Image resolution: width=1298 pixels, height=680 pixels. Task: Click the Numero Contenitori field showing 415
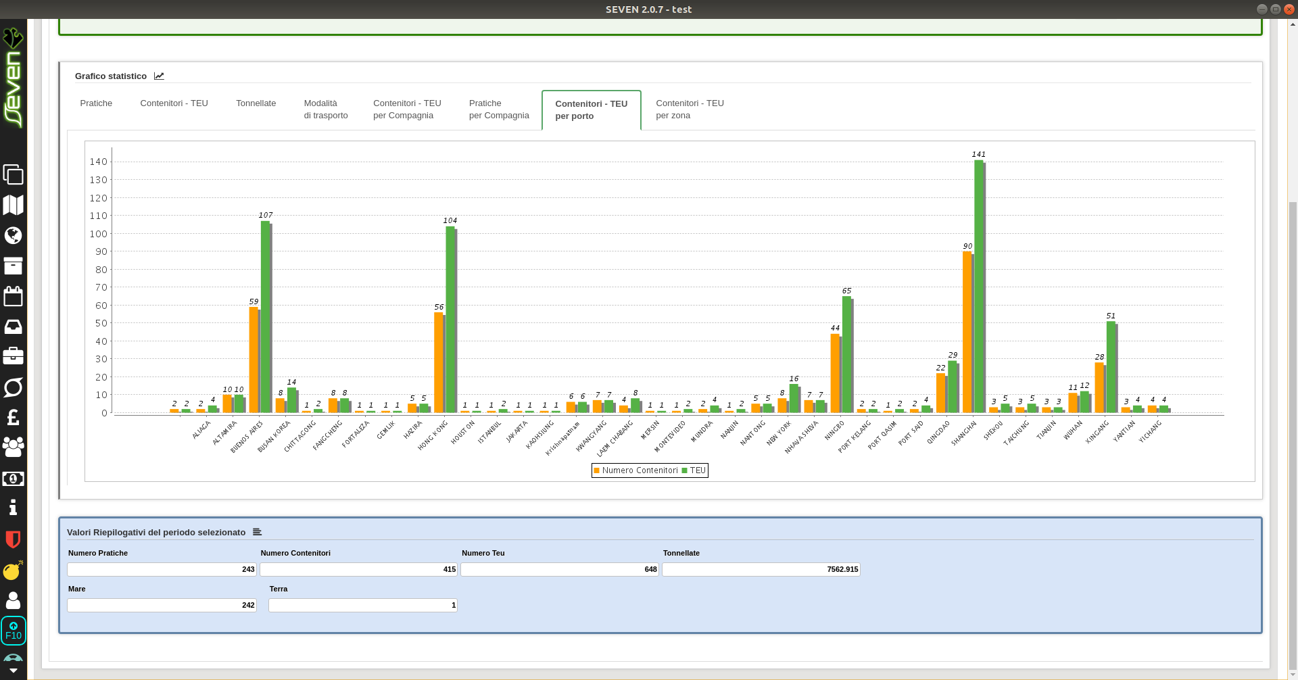[x=358, y=570]
